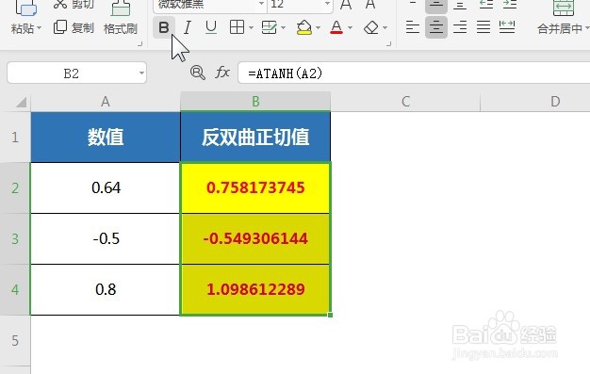Click the distributed alignment icon
The width and height of the screenshot is (590, 374).
click(x=507, y=27)
